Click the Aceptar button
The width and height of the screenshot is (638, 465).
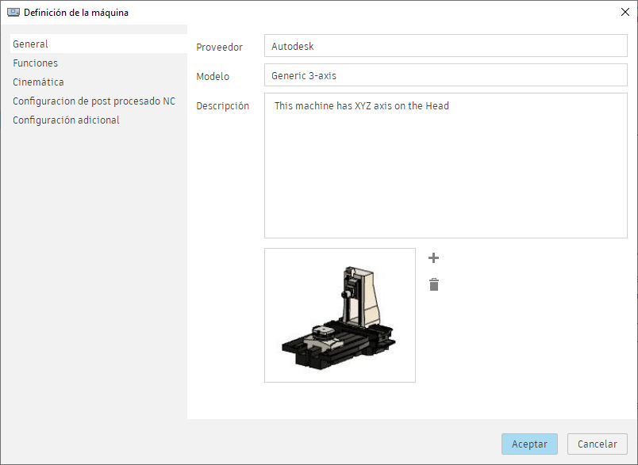[529, 444]
